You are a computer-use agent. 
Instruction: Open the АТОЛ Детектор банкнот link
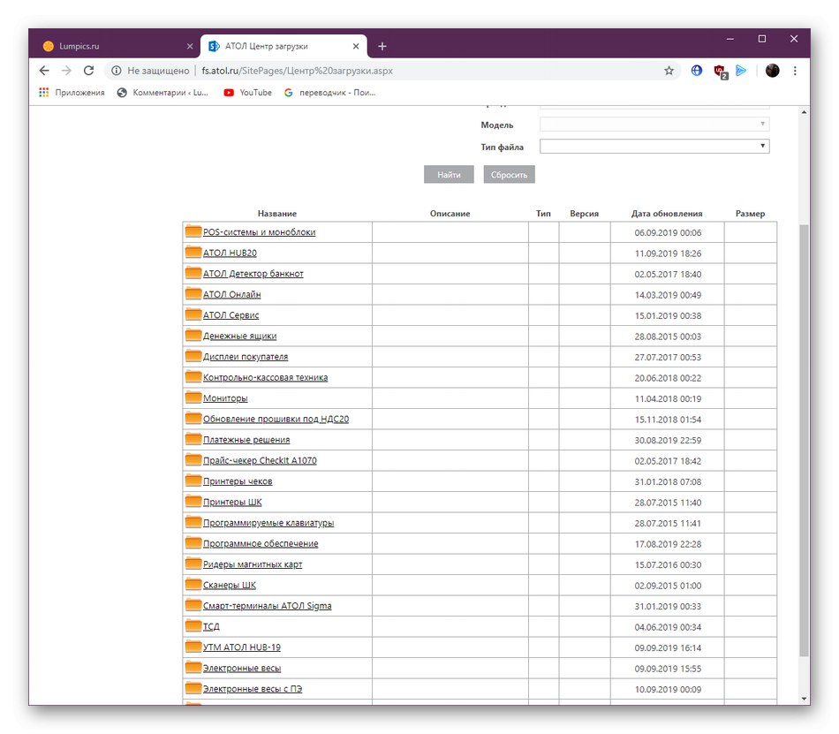coord(253,274)
